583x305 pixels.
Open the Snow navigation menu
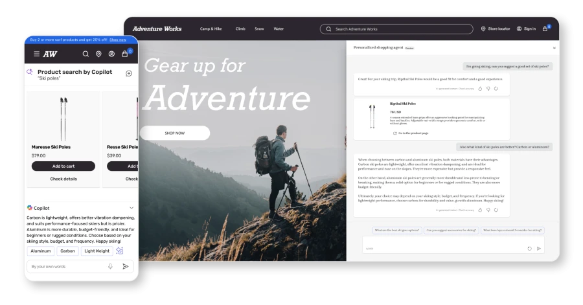pos(259,29)
